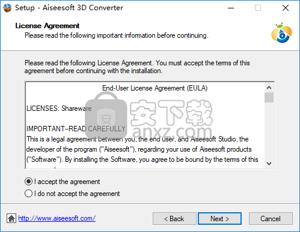Select "I do not accept the agreement" option
300x232 pixels.
(29, 194)
